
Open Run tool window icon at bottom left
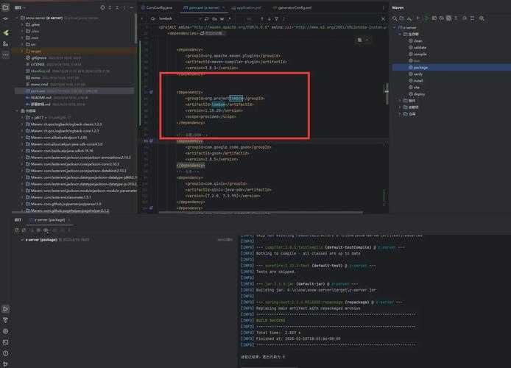click(x=6, y=310)
